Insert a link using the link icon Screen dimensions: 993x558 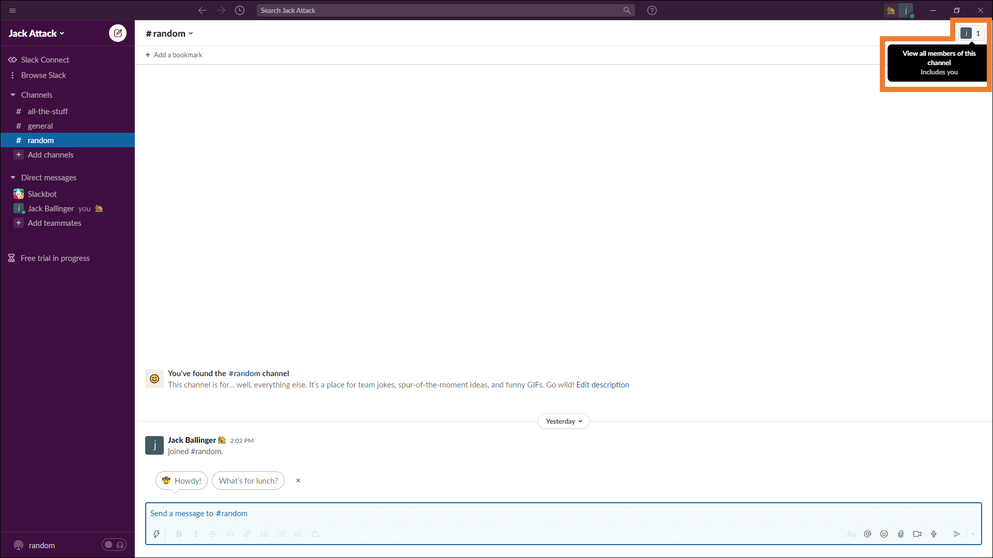click(247, 534)
